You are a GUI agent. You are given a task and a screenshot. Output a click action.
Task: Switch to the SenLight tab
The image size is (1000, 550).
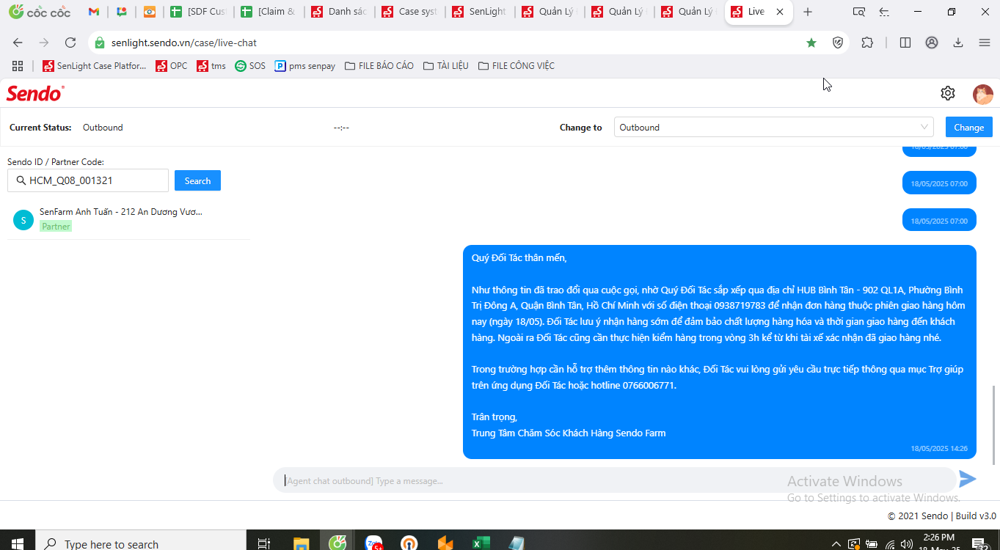click(x=480, y=12)
